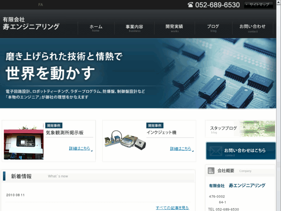Open the 気象観測所掲示板 photo thumbnail

(24, 142)
